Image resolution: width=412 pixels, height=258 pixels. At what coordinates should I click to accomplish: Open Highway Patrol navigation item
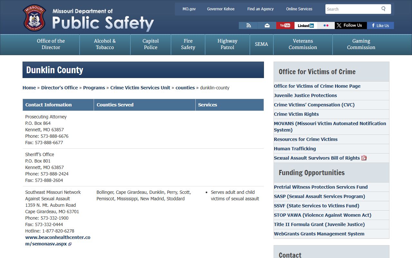227,44
